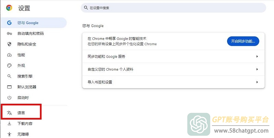Click the Chrome logo icon beside 设置

(x=9, y=8)
